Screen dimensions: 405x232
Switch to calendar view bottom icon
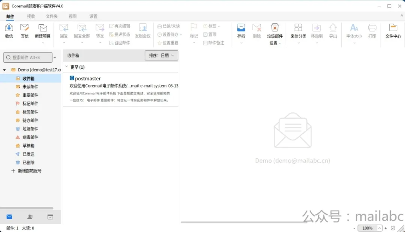pyautogui.click(x=50, y=217)
